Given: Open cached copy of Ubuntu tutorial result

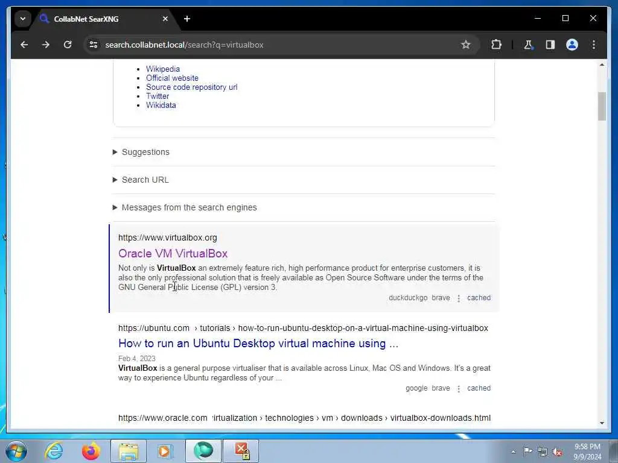Looking at the screenshot, I should tap(479, 388).
